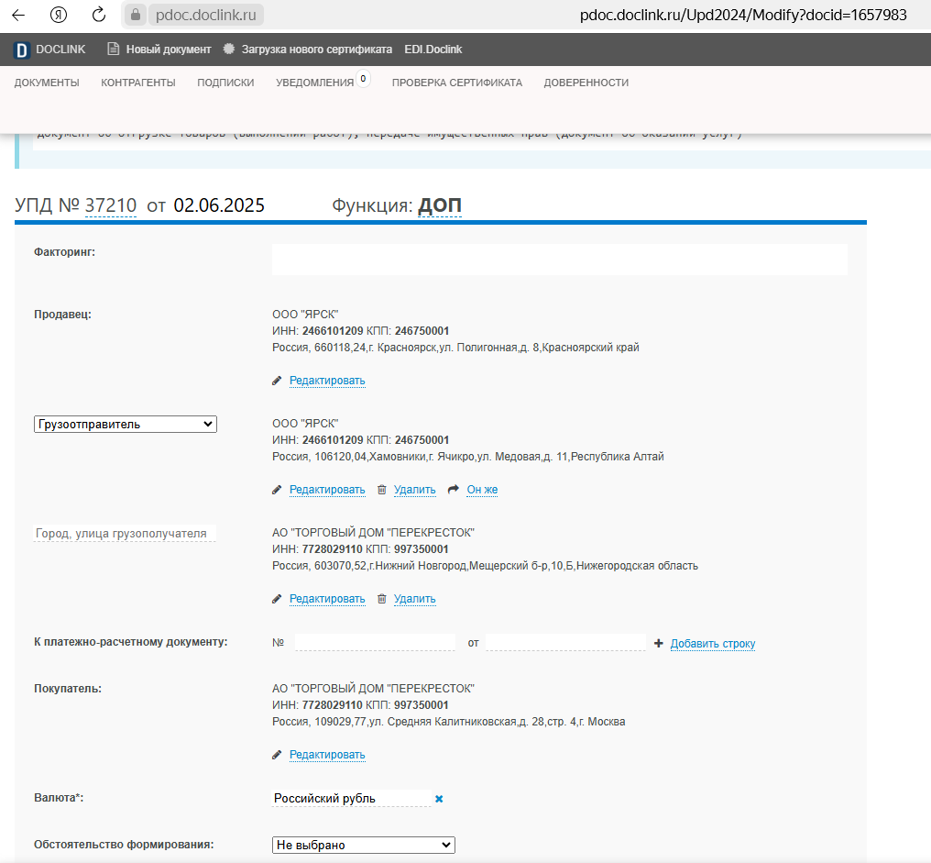Open the КОНТРАГЕНТЫ menu
This screenshot has width=931, height=863.
[138, 83]
